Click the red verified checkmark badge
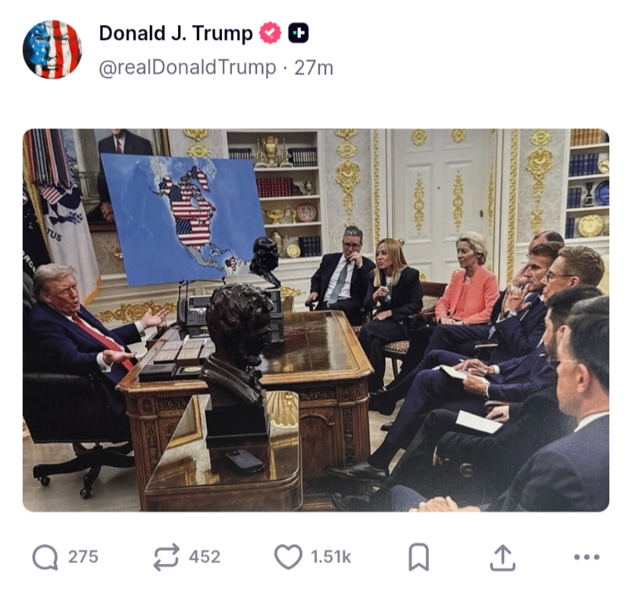This screenshot has height=592, width=632. [x=270, y=33]
